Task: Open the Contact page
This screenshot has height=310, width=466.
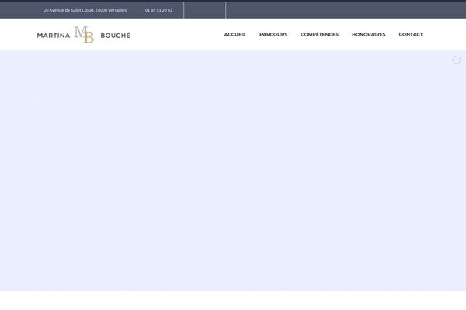Action: coord(411,34)
